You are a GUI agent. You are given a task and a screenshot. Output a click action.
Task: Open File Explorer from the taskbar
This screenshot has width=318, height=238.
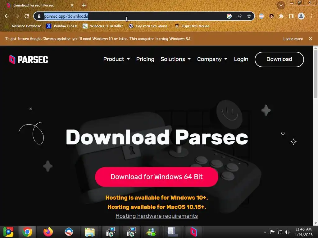tap(90, 232)
